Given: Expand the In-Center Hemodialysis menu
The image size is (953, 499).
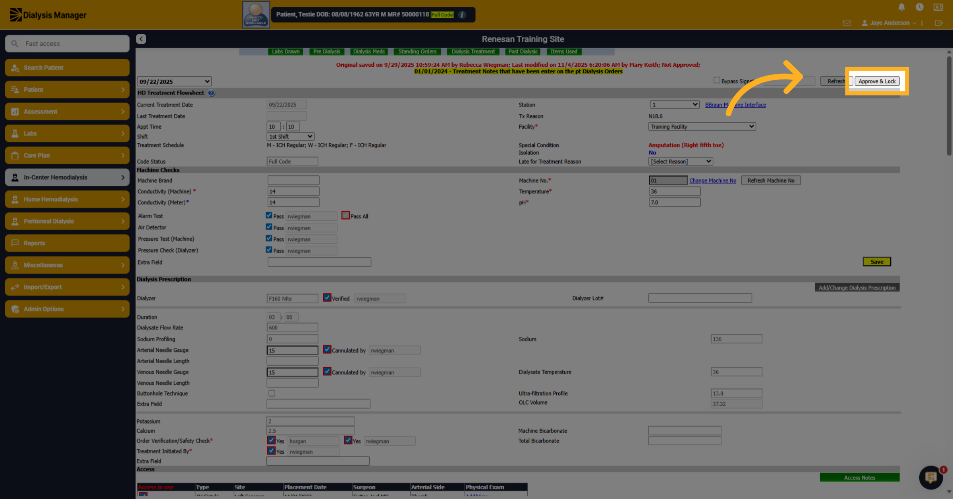Looking at the screenshot, I should (67, 177).
